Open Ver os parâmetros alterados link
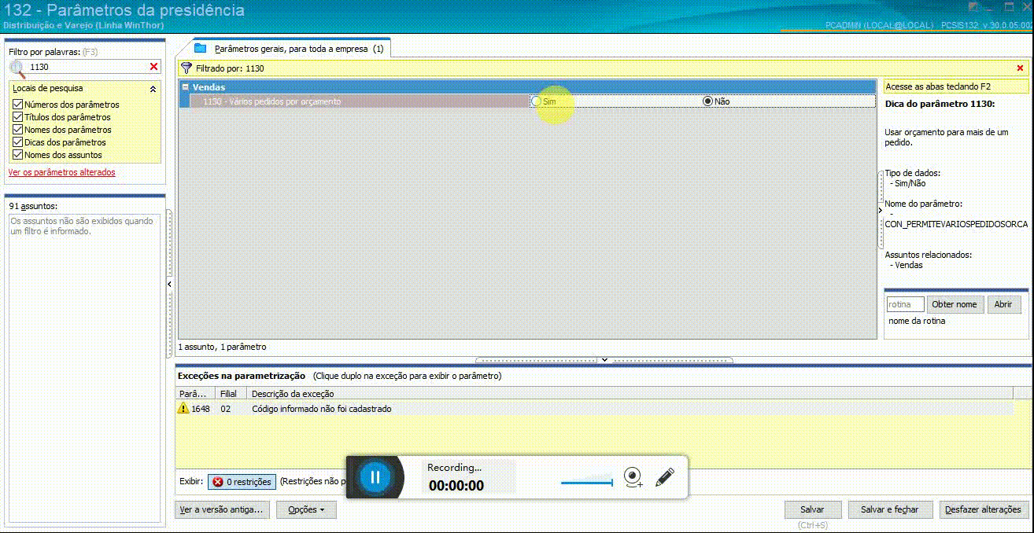The width and height of the screenshot is (1034, 533). (62, 172)
